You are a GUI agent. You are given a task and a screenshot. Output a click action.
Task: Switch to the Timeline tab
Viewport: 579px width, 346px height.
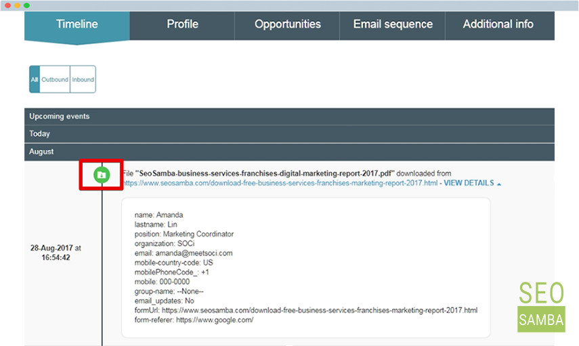[77, 24]
